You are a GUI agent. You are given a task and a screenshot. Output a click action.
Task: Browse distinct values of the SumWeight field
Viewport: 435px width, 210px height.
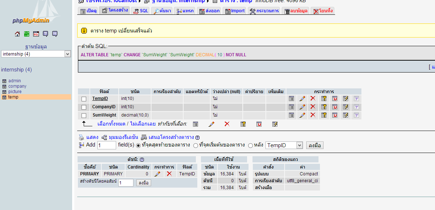click(291, 115)
